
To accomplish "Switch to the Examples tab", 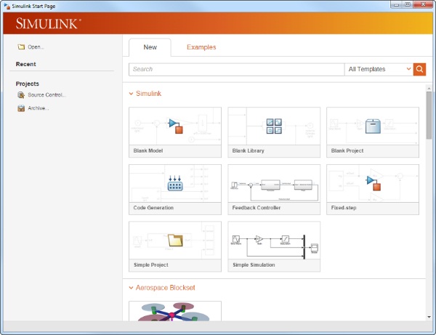I will coord(201,47).
